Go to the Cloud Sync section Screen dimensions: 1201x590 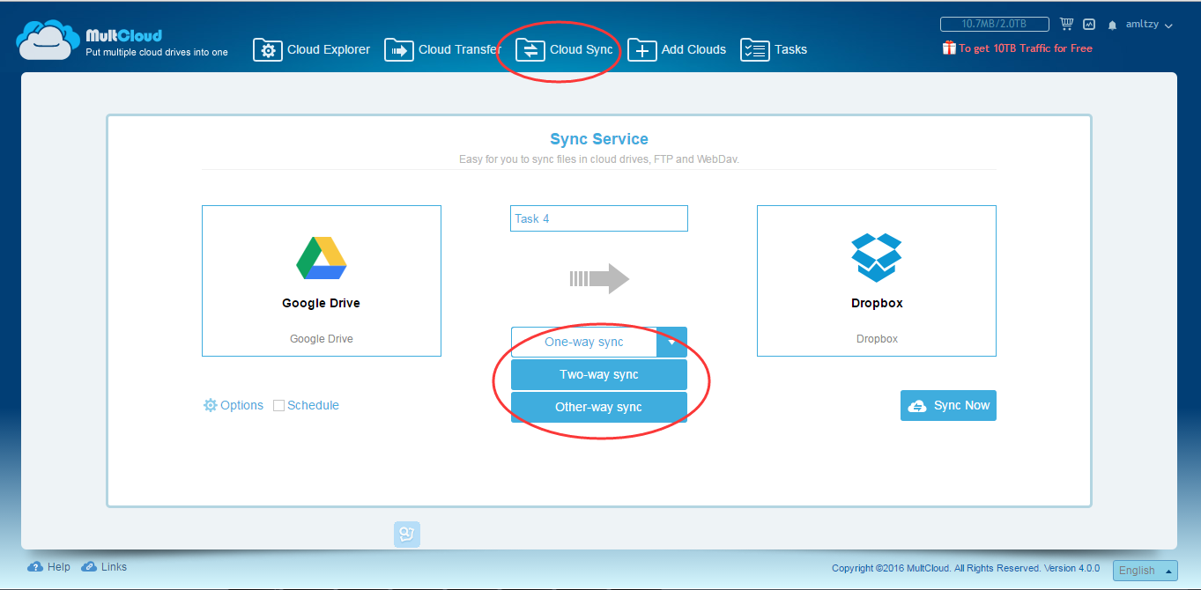[564, 50]
